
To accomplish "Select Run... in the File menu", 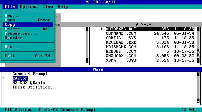I will 28,47.
